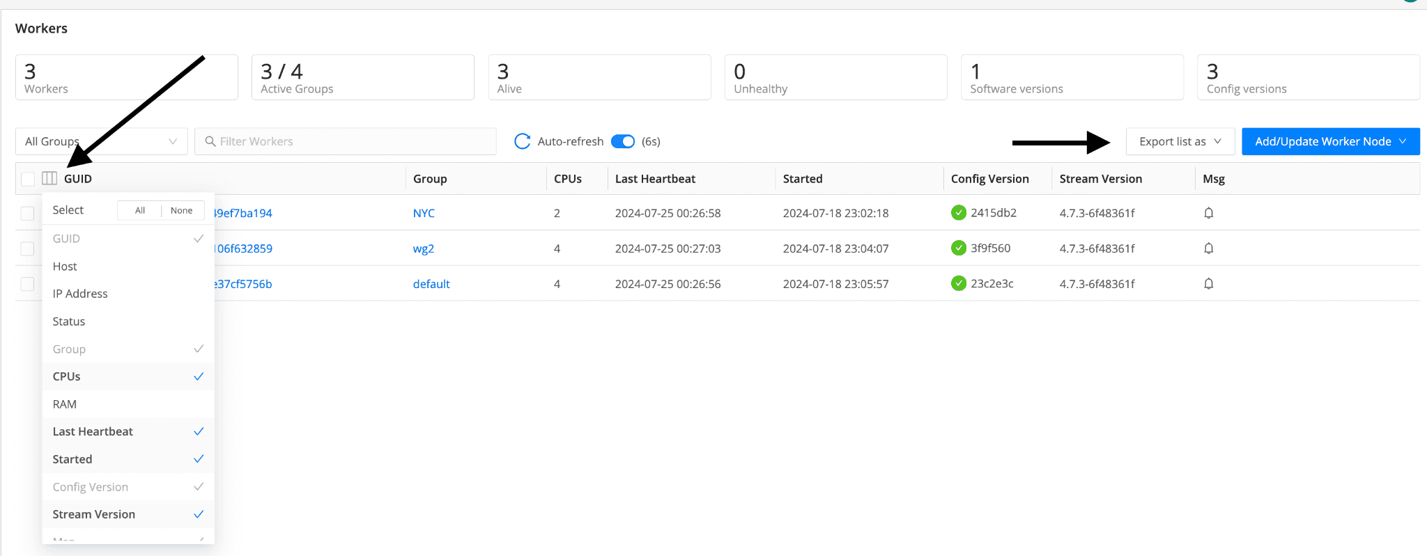The image size is (1427, 556).
Task: Open the wg2 group link
Action: [x=423, y=248]
